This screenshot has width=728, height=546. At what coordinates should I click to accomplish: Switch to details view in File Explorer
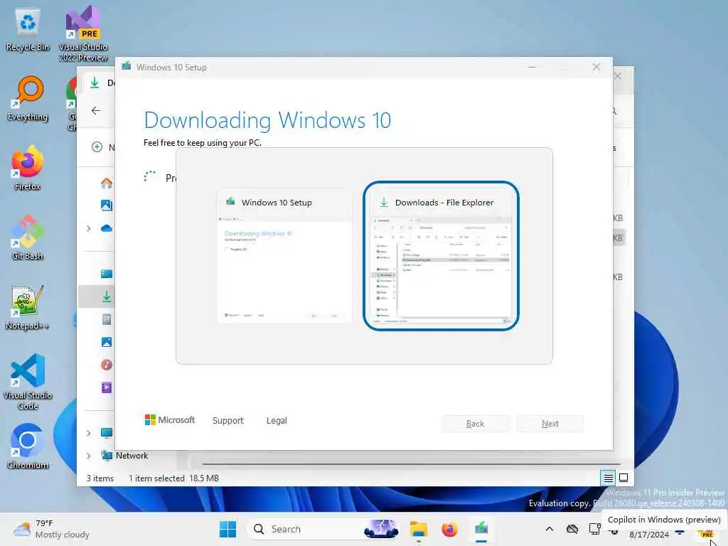[x=609, y=478]
